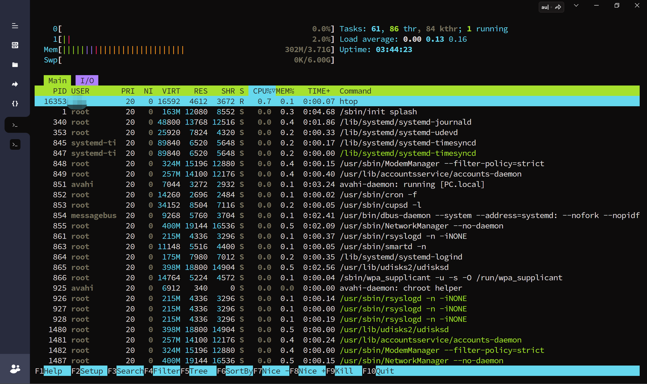Open the snippets curly braces icon
647x384 pixels.
[15, 103]
